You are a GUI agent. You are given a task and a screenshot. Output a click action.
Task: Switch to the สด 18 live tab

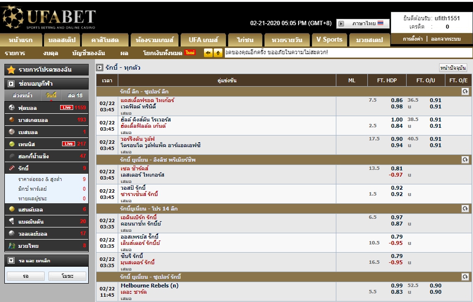75,95
